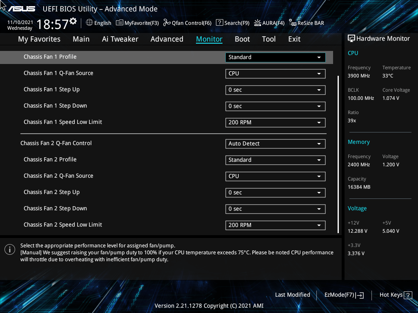Image resolution: width=418 pixels, height=313 pixels.
Task: Open MyFavorite(F3) list icon
Action: pos(120,23)
